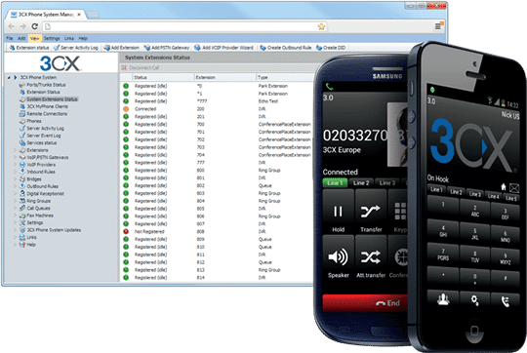Expand the Extensions tree node

pyautogui.click(x=15, y=150)
